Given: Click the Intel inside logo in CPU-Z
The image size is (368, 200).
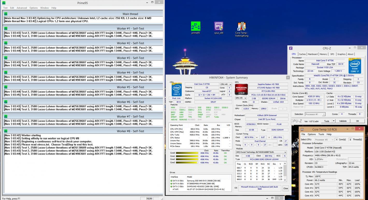Looking at the screenshot, I should point(355,66).
